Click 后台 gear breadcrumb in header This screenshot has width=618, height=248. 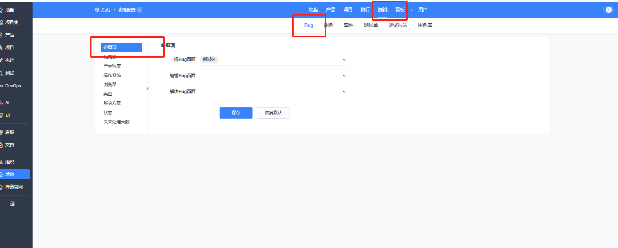(103, 10)
